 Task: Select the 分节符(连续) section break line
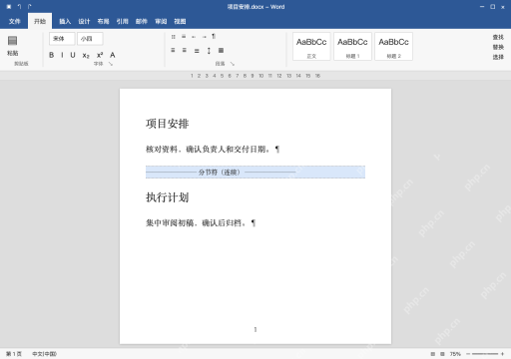click(x=255, y=173)
